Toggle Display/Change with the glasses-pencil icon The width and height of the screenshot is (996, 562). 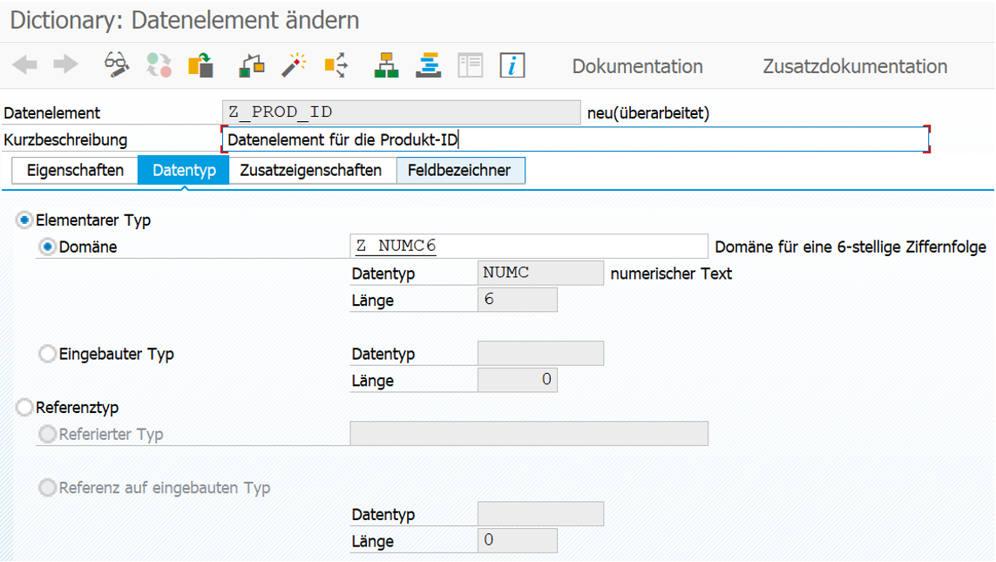tap(117, 64)
